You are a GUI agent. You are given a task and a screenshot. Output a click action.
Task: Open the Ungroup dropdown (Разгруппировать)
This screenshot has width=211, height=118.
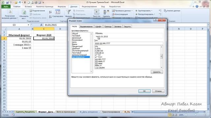pos(155,14)
